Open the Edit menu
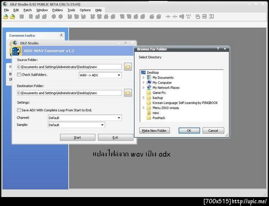This screenshot has width=269, height=206. pos(16,10)
